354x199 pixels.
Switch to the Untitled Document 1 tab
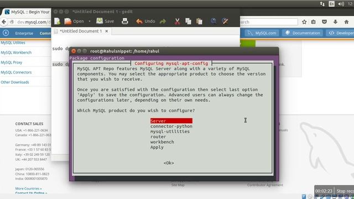(81, 31)
